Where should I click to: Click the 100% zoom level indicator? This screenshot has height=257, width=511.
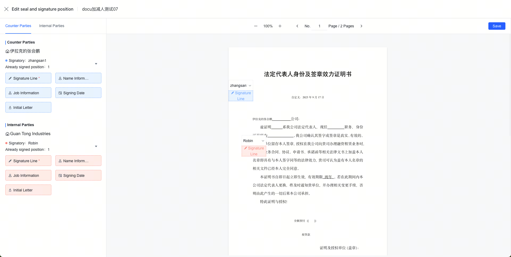click(268, 26)
